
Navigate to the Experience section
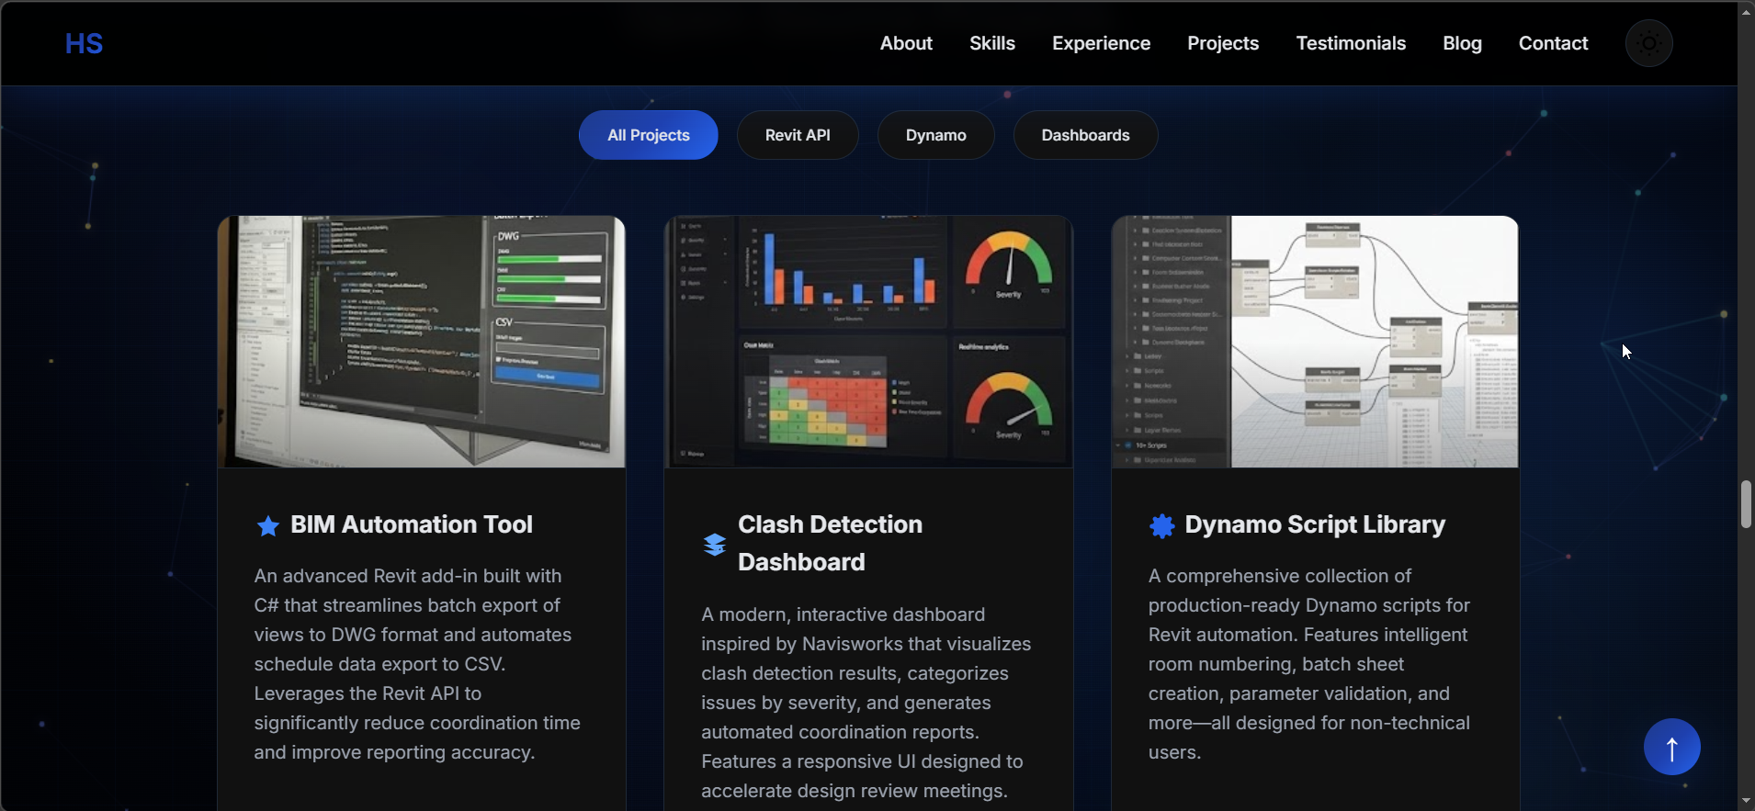(1101, 43)
